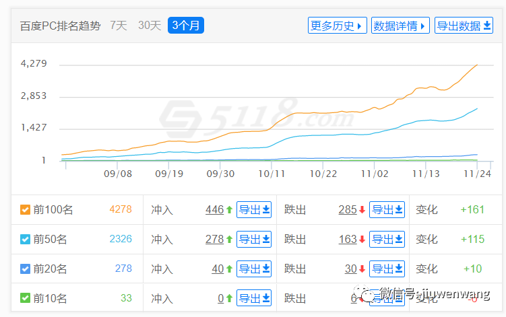This screenshot has height=317, width=506.
Task: Switch to the 7天 range tab
Action: point(118,26)
